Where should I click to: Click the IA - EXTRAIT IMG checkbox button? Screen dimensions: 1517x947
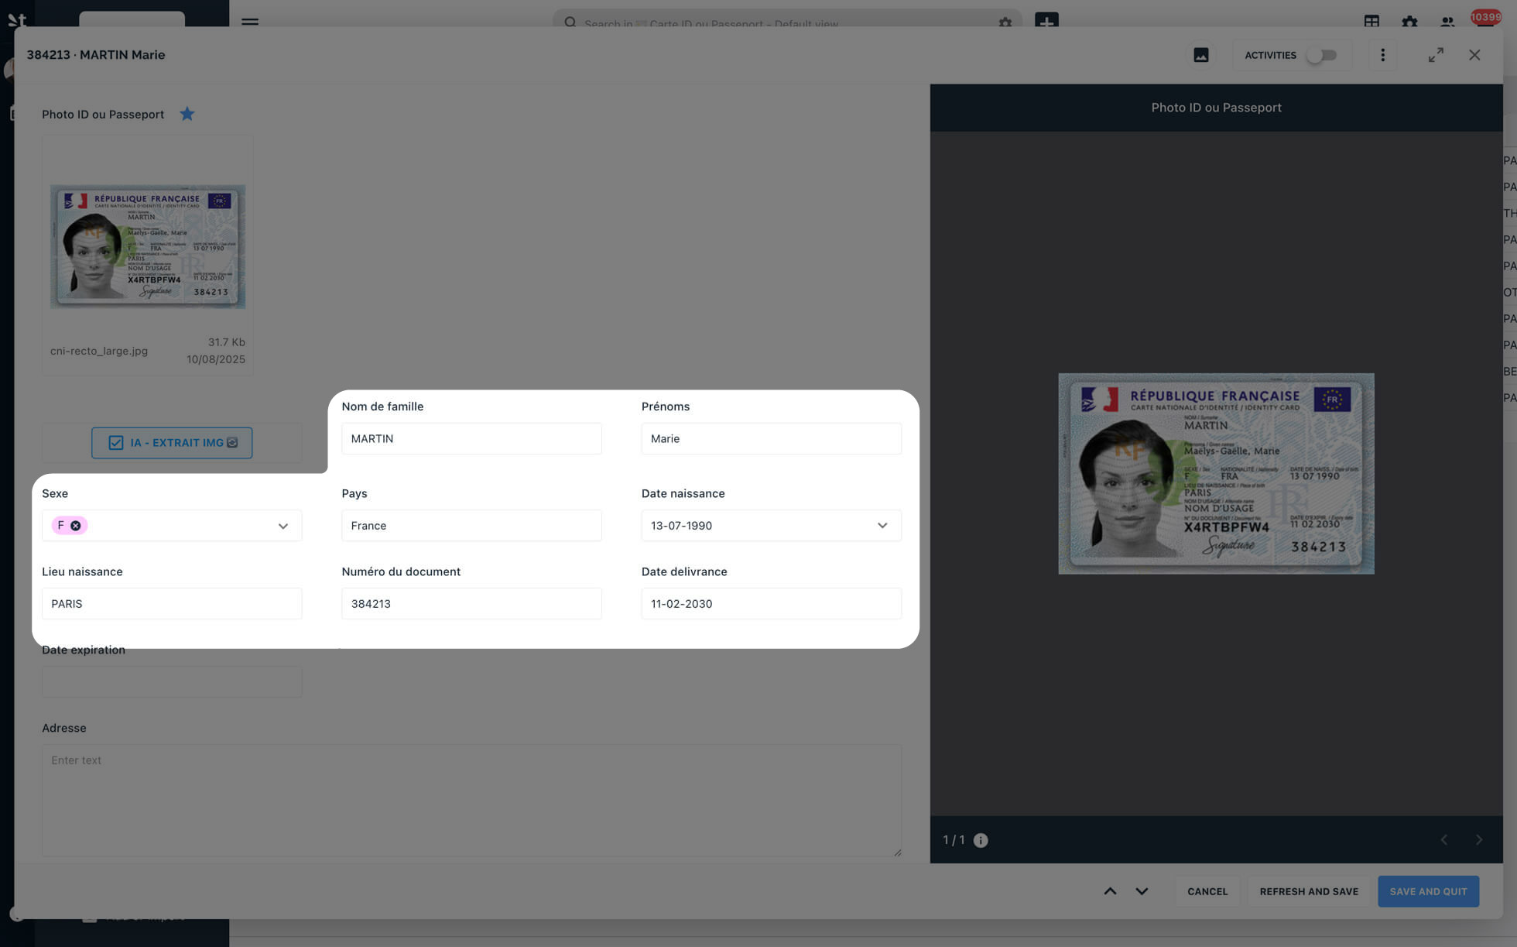(x=172, y=443)
